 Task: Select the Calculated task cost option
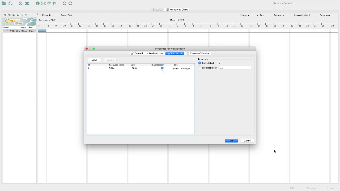[x=200, y=63]
